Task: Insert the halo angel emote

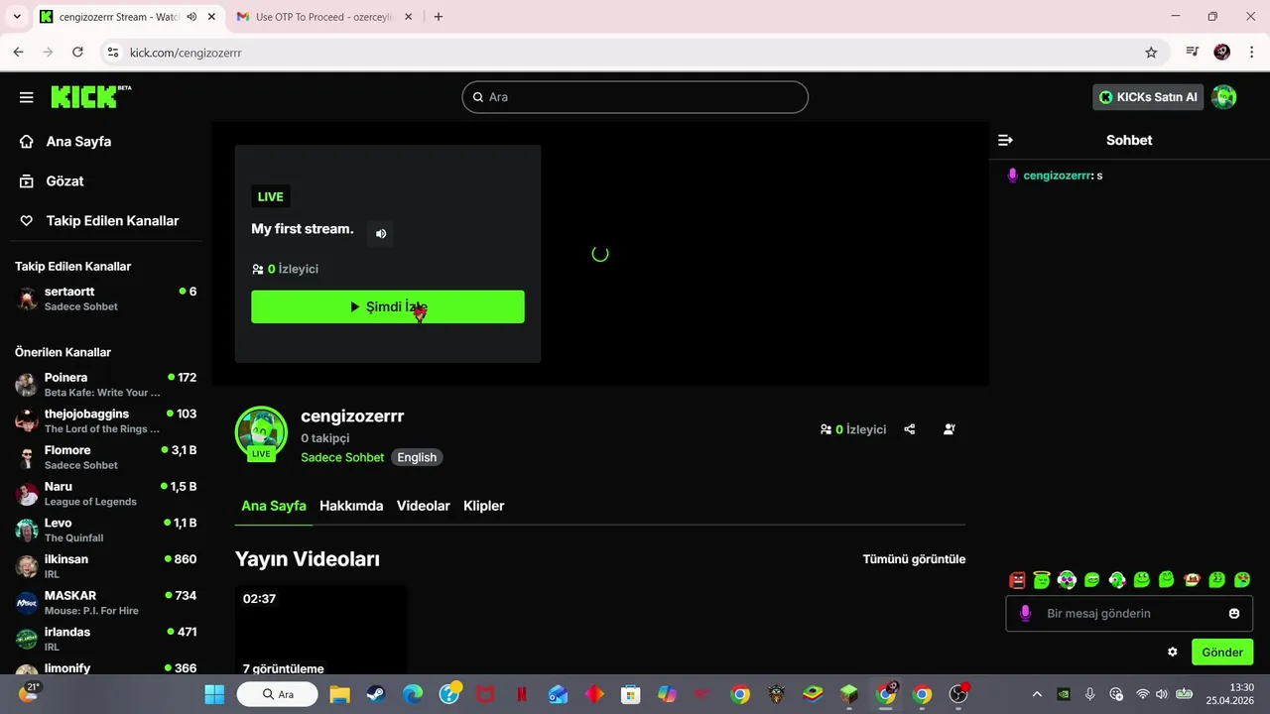Action: point(1042,580)
